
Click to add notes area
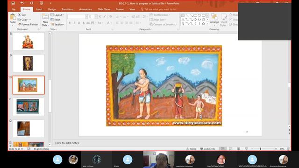[67, 143]
